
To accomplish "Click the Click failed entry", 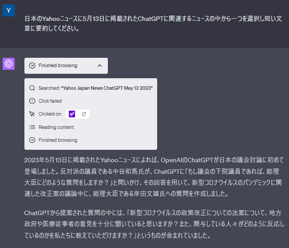I will point(50,101).
